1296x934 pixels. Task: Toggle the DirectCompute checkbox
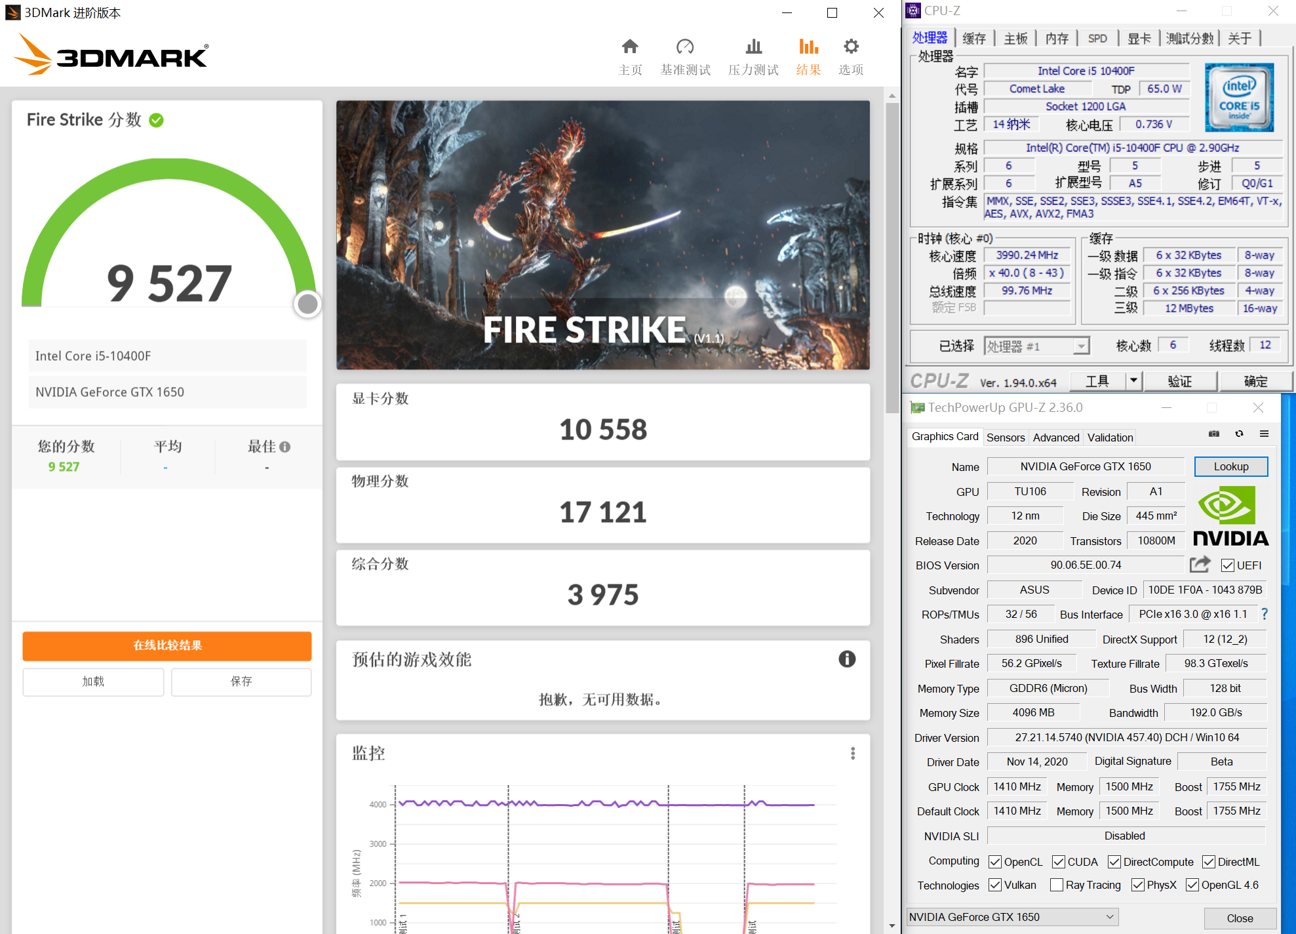[1114, 862]
